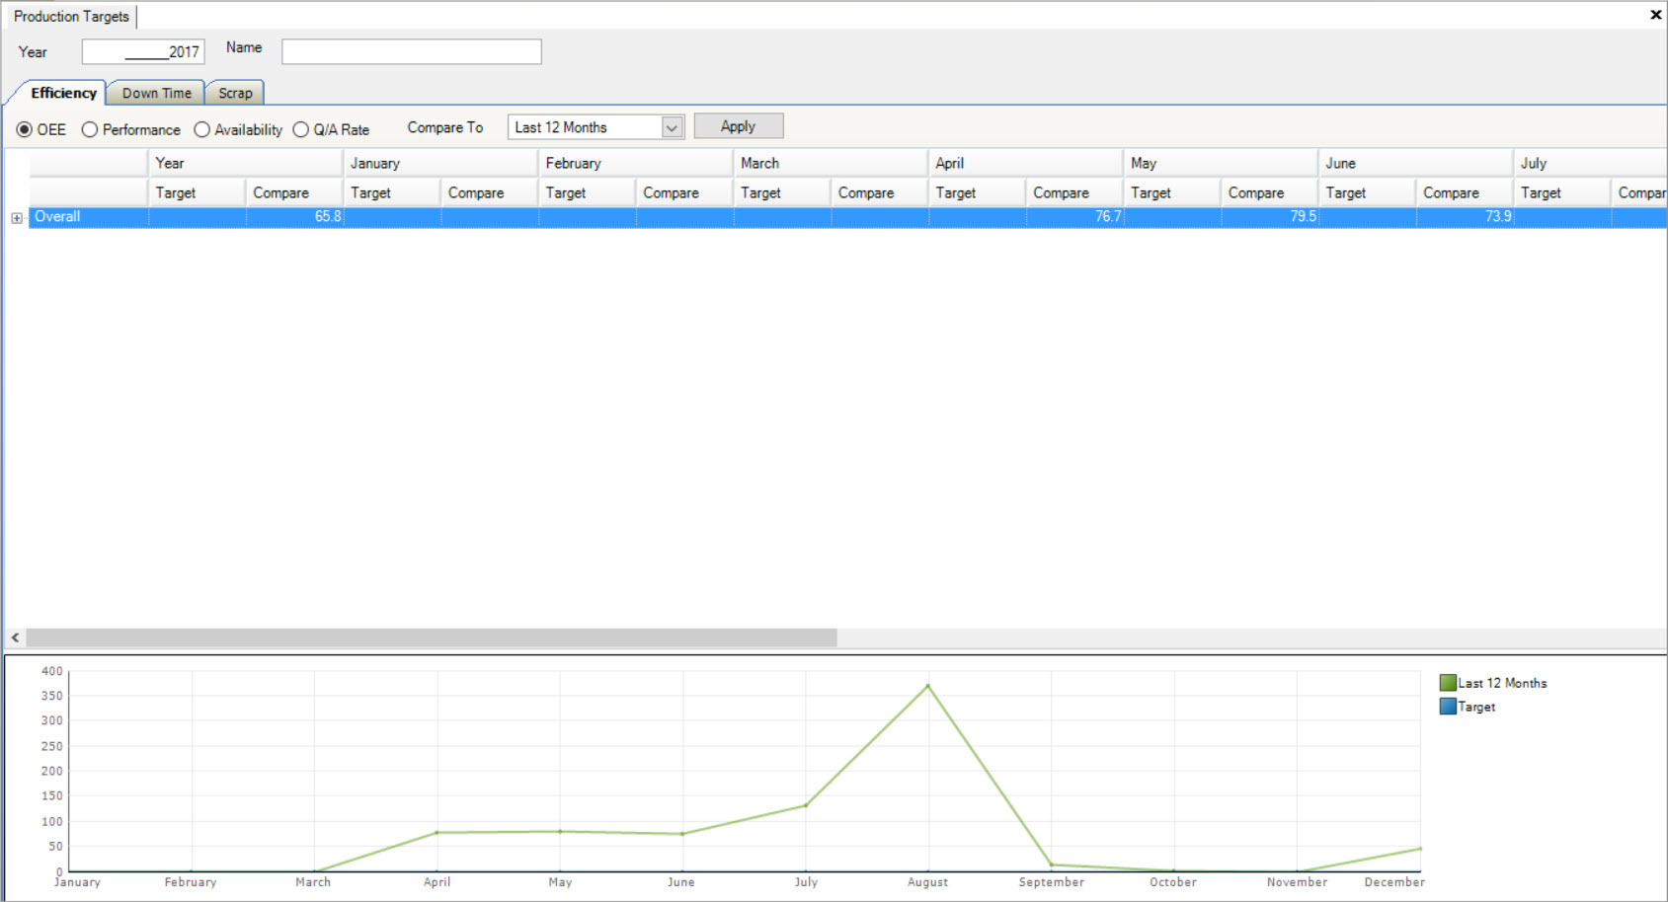Click the June column header
This screenshot has width=1668, height=902.
tap(1415, 163)
